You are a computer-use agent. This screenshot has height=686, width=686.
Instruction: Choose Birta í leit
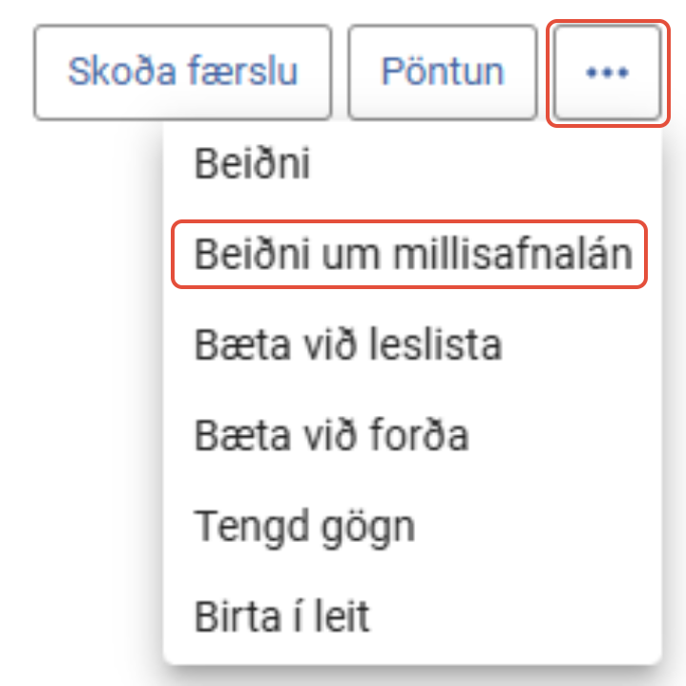pyautogui.click(x=282, y=615)
